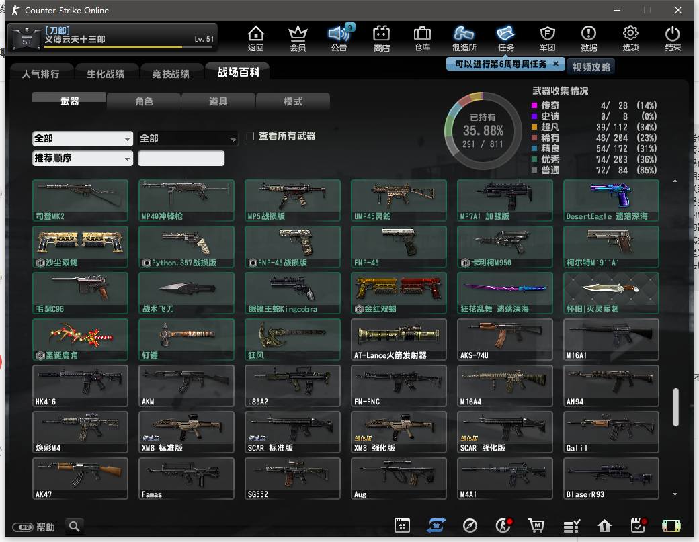Select the AT-Lance火箭发射器 card
This screenshot has height=542, width=699.
click(x=399, y=339)
